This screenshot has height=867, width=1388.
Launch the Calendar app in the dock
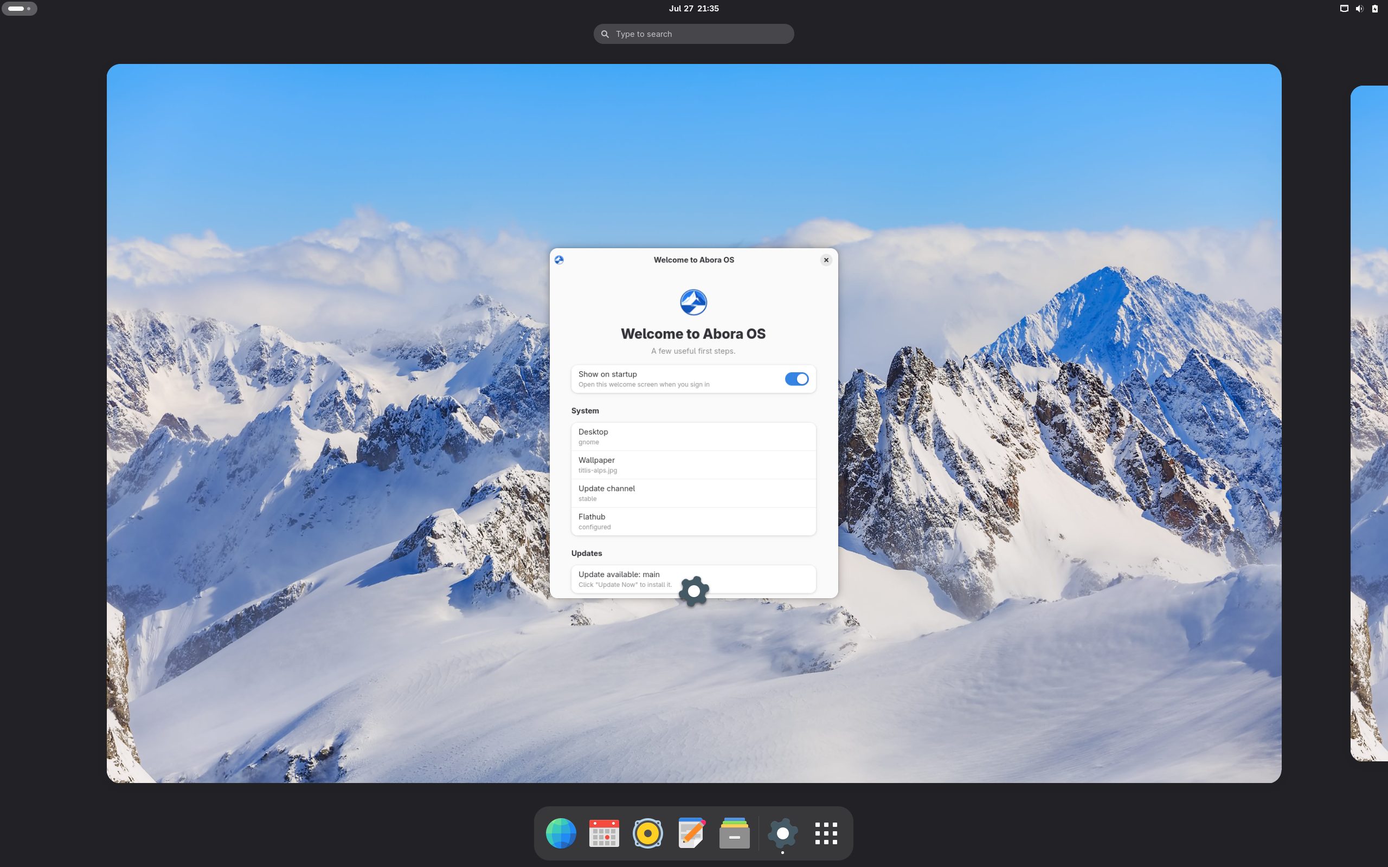coord(604,833)
